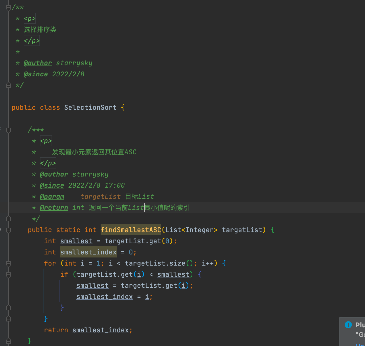Click the public keyword before class
Screen dimensions: 365x346
coord(24,107)
